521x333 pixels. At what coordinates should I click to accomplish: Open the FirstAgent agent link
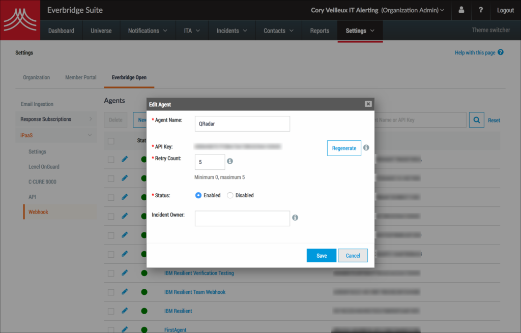(175, 329)
